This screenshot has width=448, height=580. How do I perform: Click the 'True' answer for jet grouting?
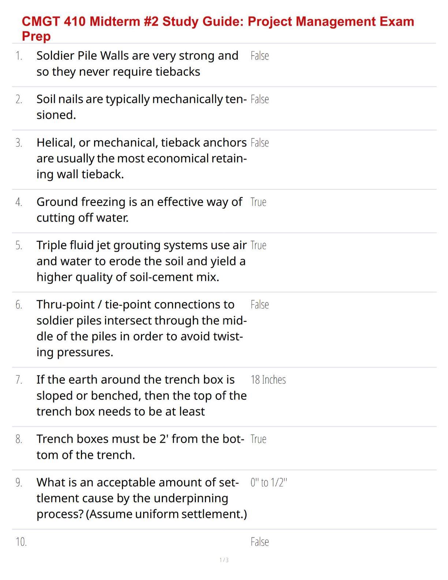coord(258,245)
